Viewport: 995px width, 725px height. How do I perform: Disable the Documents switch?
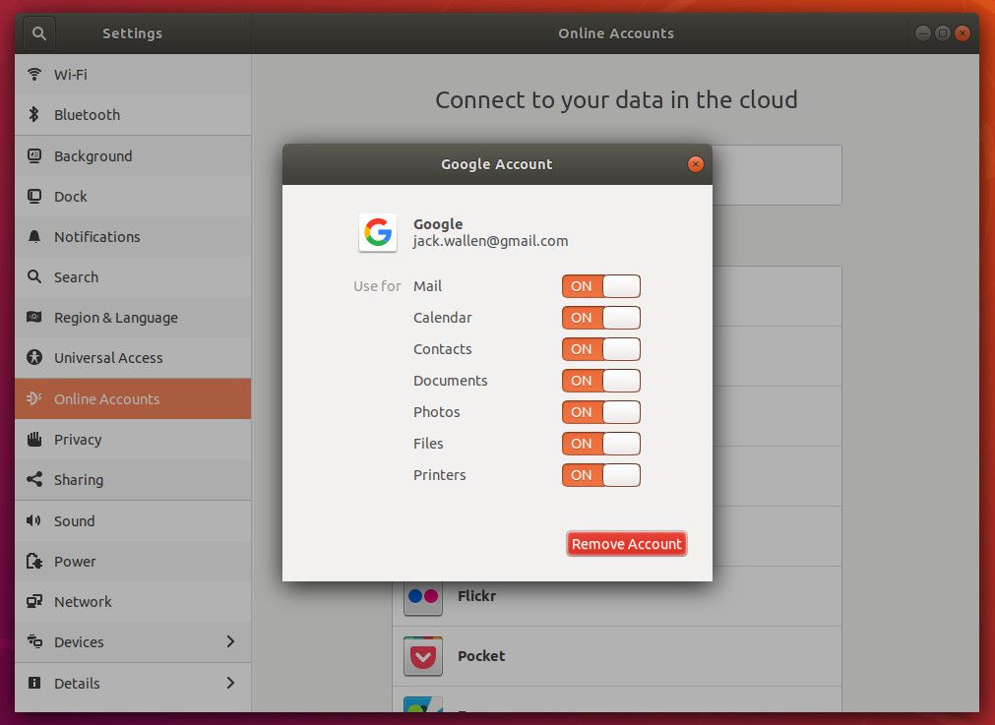tap(601, 381)
